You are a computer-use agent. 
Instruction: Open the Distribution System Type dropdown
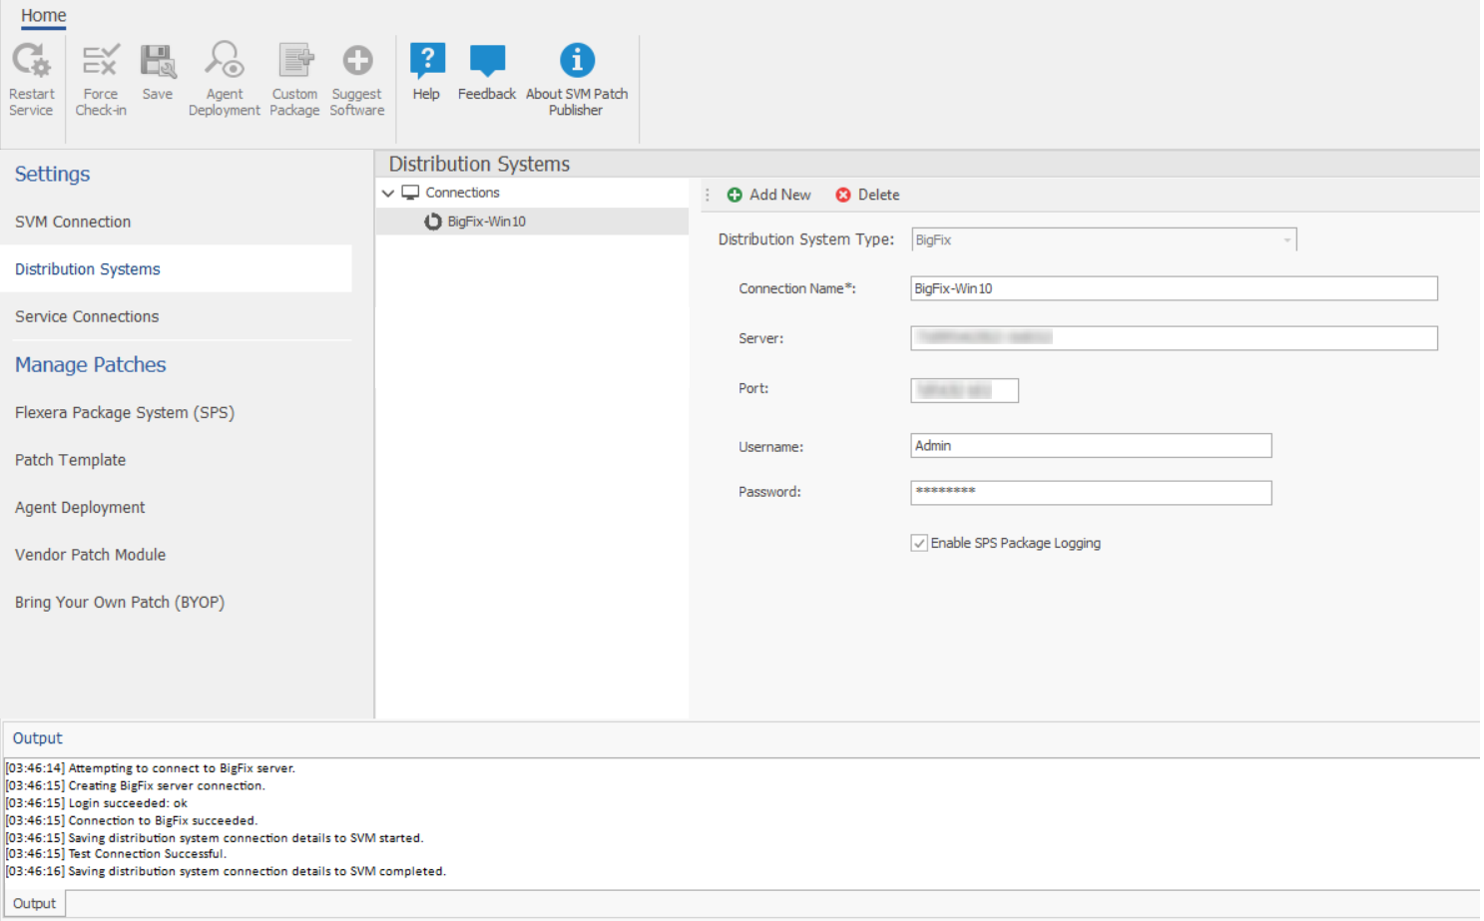(1286, 240)
